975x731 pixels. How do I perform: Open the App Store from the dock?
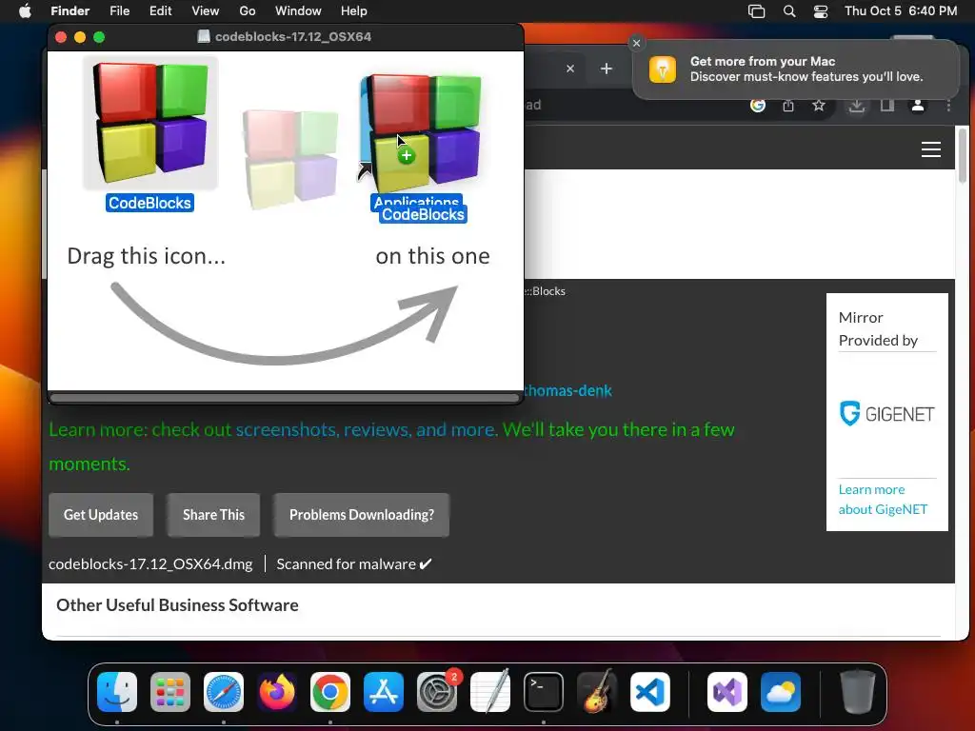coord(384,692)
